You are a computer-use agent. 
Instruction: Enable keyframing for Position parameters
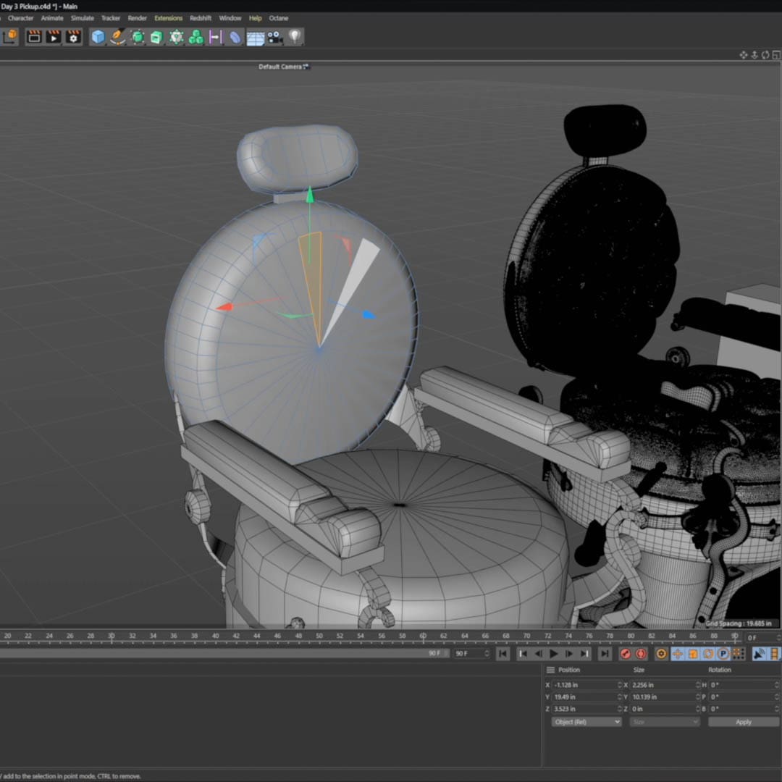point(678,653)
